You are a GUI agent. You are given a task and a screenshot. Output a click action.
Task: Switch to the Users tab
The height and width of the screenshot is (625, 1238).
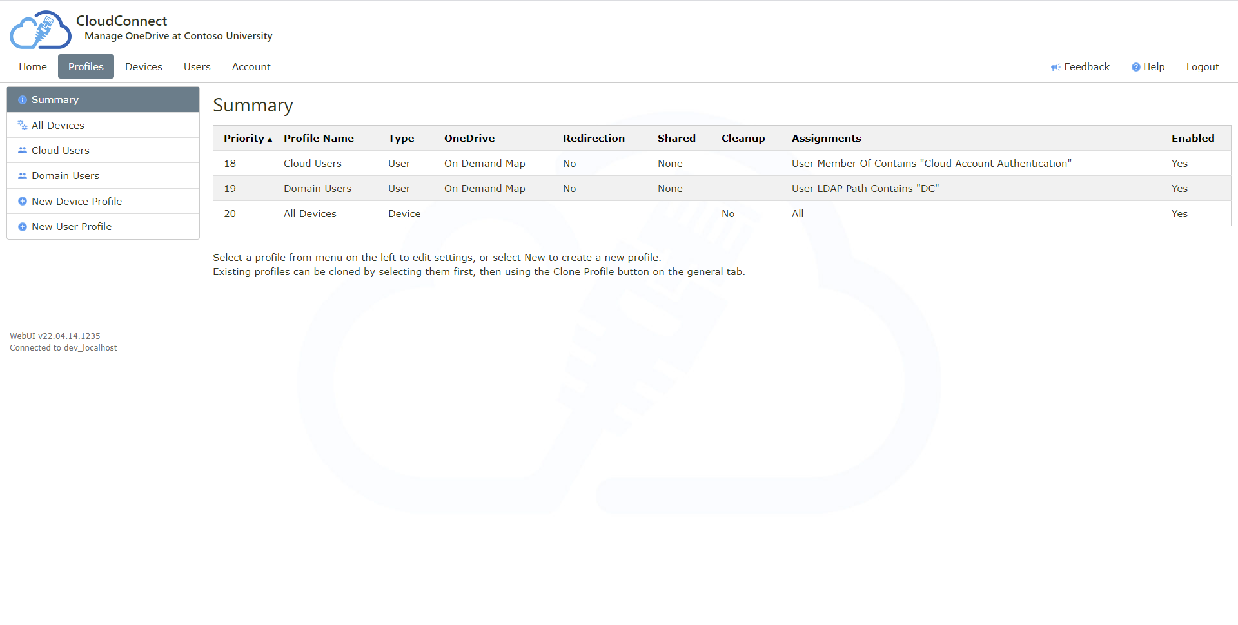pos(197,67)
